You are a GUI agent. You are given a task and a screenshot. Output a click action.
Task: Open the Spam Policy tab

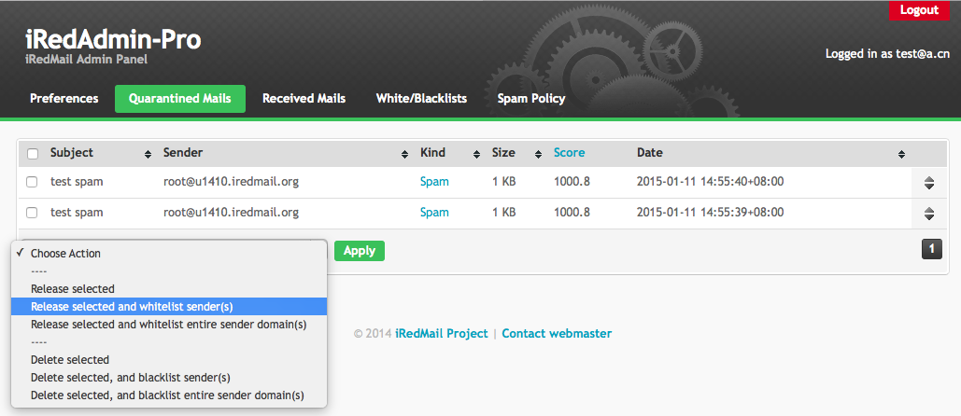[x=531, y=99]
